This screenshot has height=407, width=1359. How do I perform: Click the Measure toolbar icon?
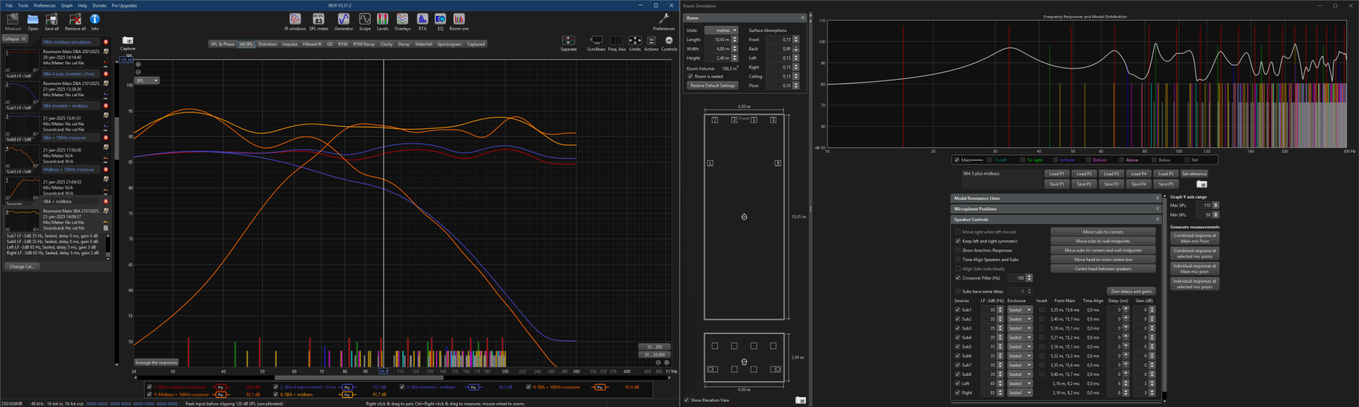click(x=13, y=19)
